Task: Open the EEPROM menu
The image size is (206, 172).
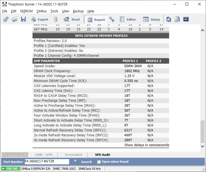Action: pyautogui.click(x=27, y=11)
